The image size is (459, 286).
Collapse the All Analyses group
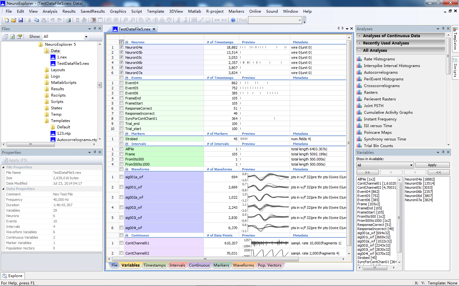[x=360, y=51]
